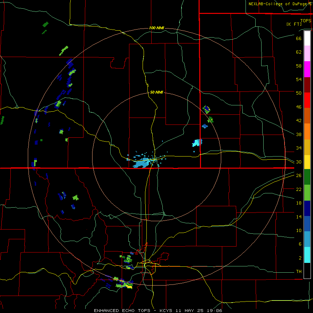Click the "30" legend value
Image resolution: width=313 pixels, height=313 pixels.
pos(299,162)
